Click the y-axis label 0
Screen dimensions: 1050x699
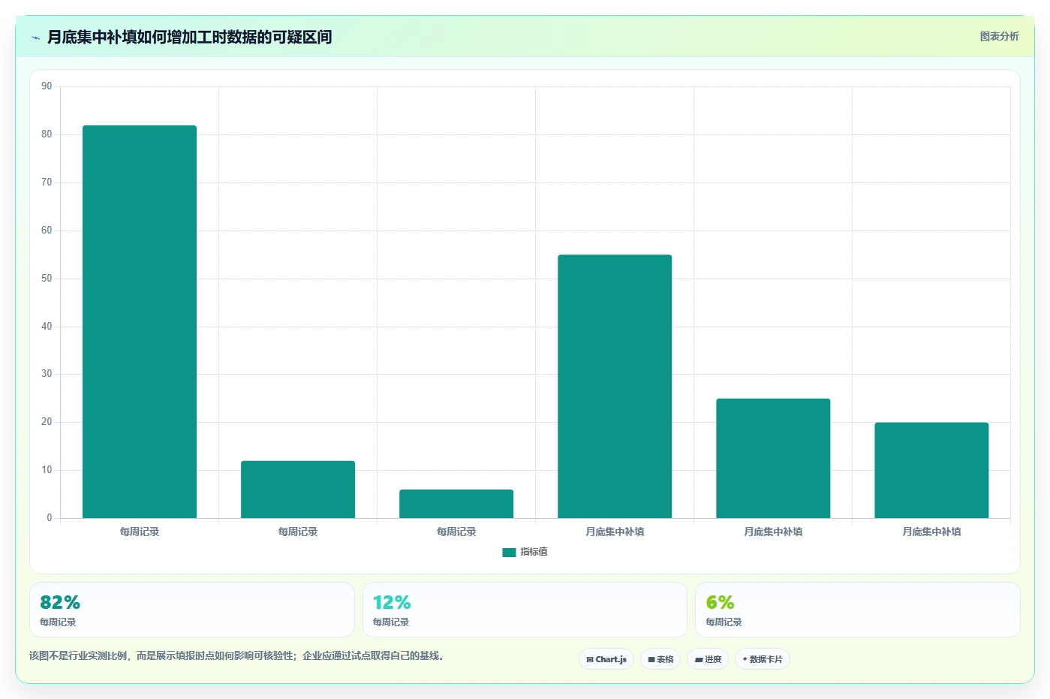(x=50, y=518)
